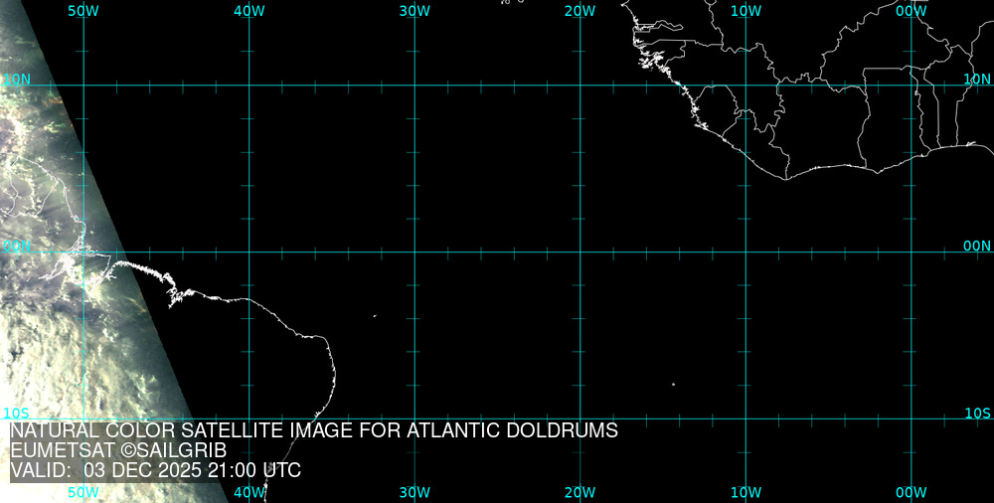This screenshot has height=503, width=994.
Task: Click the 00W longitude label at bottom
Action: [x=911, y=492]
